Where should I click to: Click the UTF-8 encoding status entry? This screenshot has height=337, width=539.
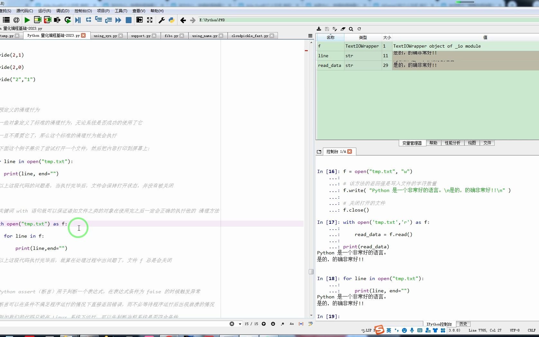click(x=515, y=330)
